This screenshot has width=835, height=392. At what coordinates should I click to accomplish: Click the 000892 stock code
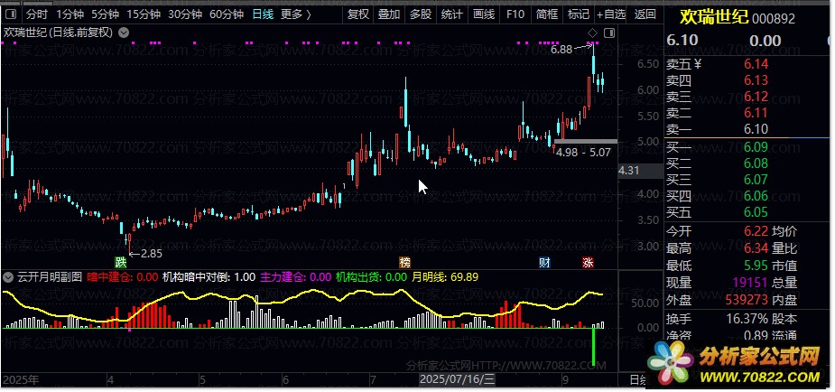[x=773, y=19]
